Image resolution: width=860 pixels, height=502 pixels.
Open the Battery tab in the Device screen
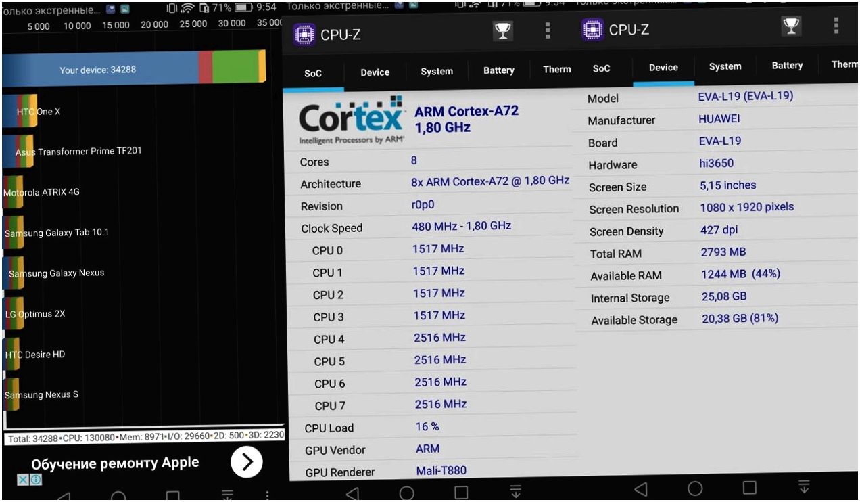[788, 66]
